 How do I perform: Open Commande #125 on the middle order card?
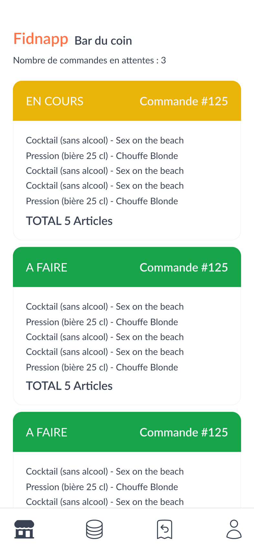coord(184,267)
